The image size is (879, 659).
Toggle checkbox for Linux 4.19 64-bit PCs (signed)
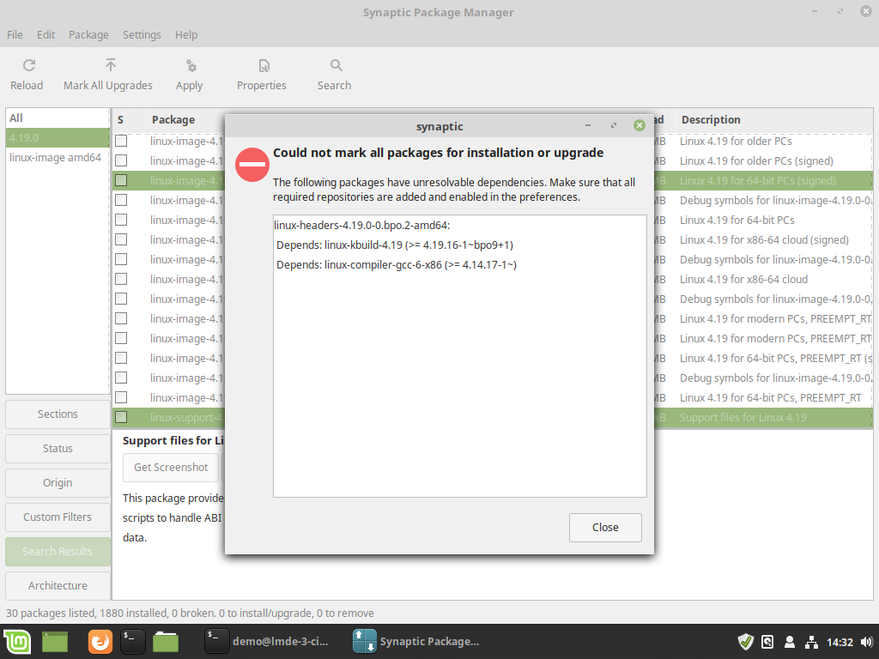[x=121, y=180]
